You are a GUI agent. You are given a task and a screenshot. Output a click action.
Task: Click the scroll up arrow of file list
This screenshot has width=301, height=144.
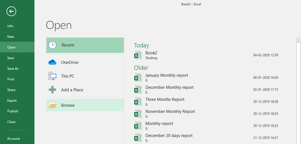click(x=298, y=40)
